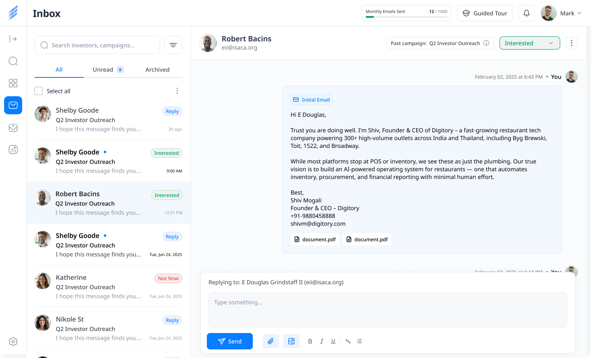Click Mark's profile avatar in top bar
Screen dimensions: 591x358
pyautogui.click(x=549, y=13)
